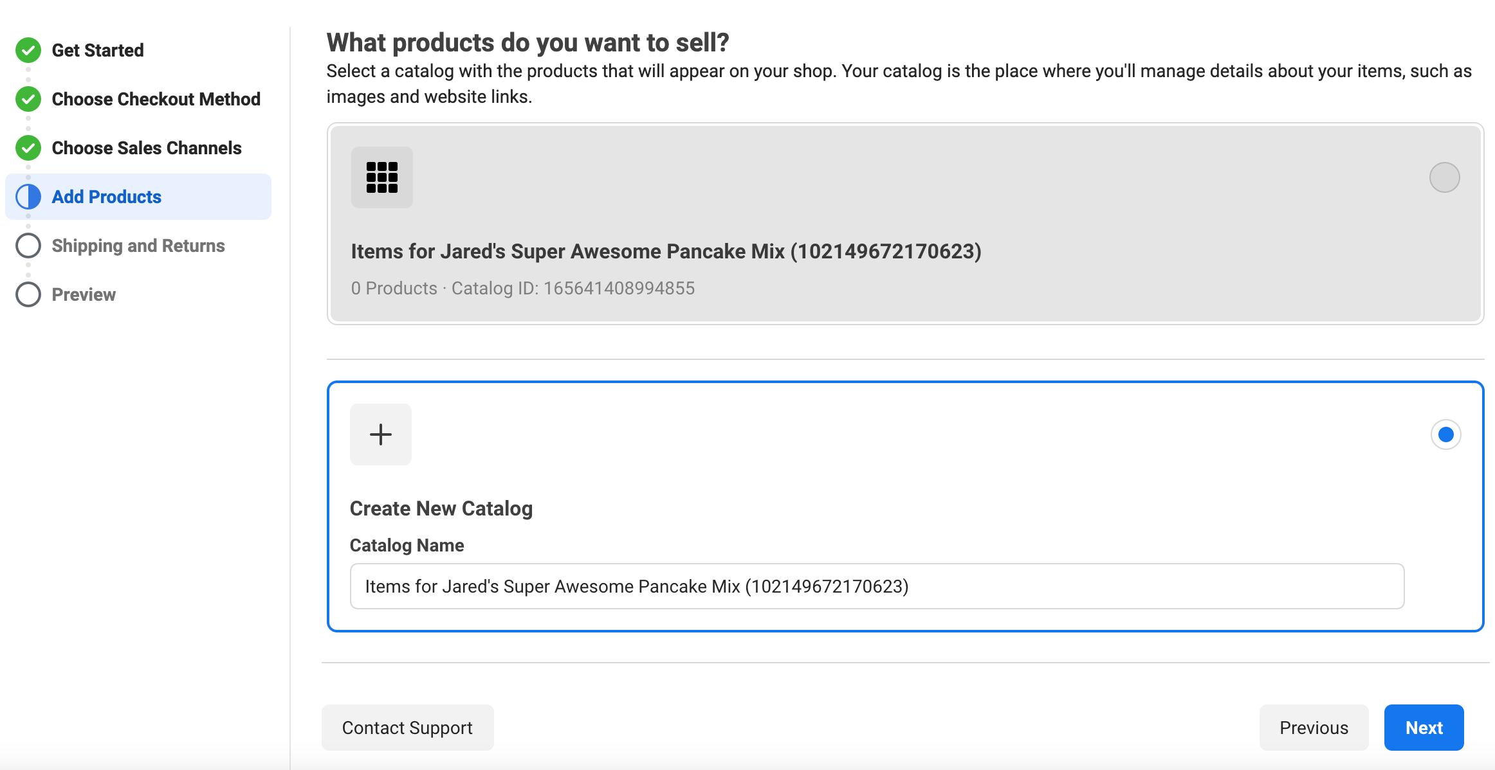Open the Choose Sales Channels step
Image resolution: width=1495 pixels, height=770 pixels.
147,148
